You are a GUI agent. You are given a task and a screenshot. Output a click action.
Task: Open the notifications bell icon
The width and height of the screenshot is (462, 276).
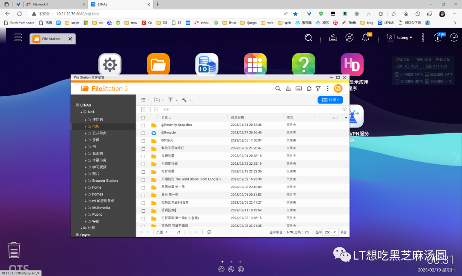pos(366,38)
